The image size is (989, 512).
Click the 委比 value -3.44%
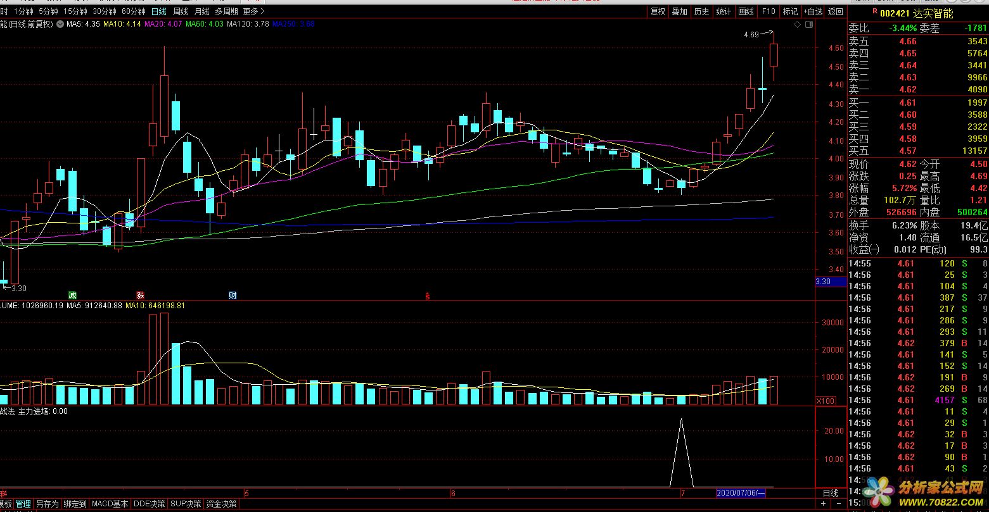pyautogui.click(x=903, y=28)
